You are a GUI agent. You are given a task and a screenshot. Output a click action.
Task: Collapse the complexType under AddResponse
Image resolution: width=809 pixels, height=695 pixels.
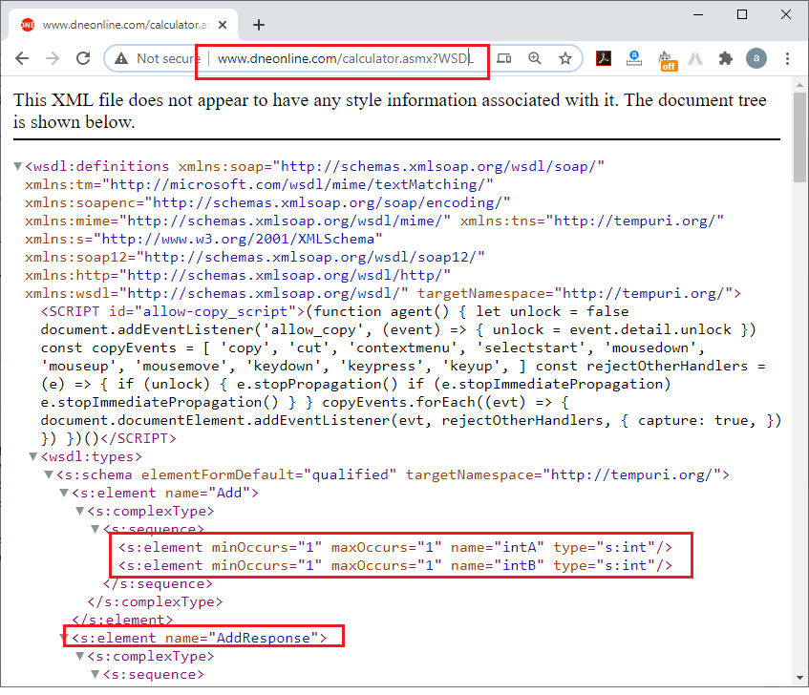79,656
